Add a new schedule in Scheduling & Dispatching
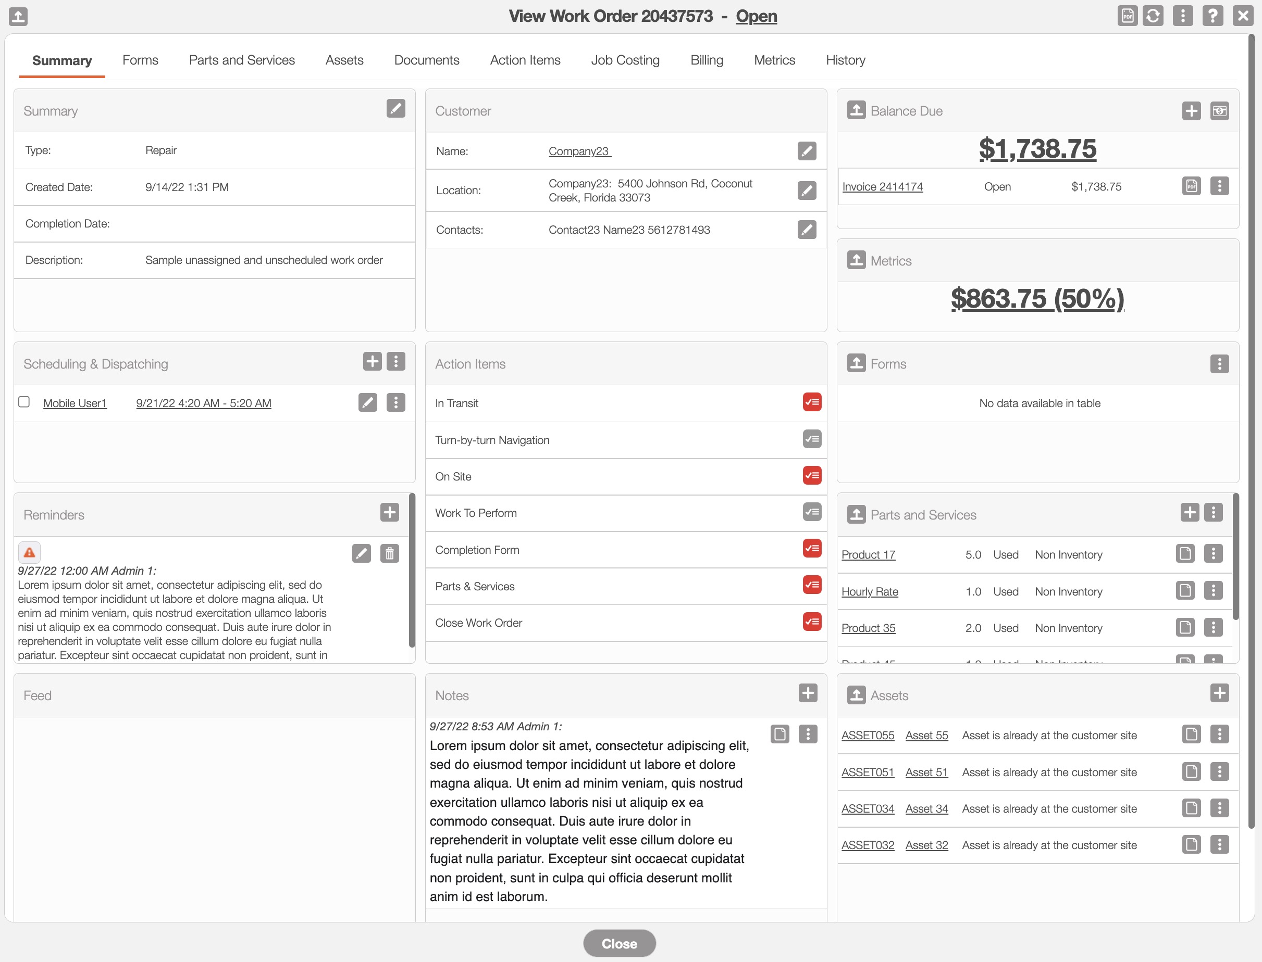 (x=372, y=362)
